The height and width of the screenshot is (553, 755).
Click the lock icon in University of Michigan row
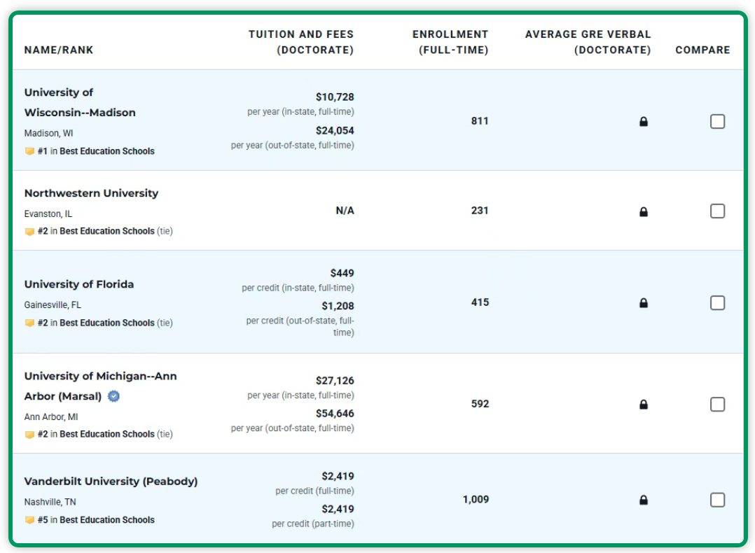[643, 405]
